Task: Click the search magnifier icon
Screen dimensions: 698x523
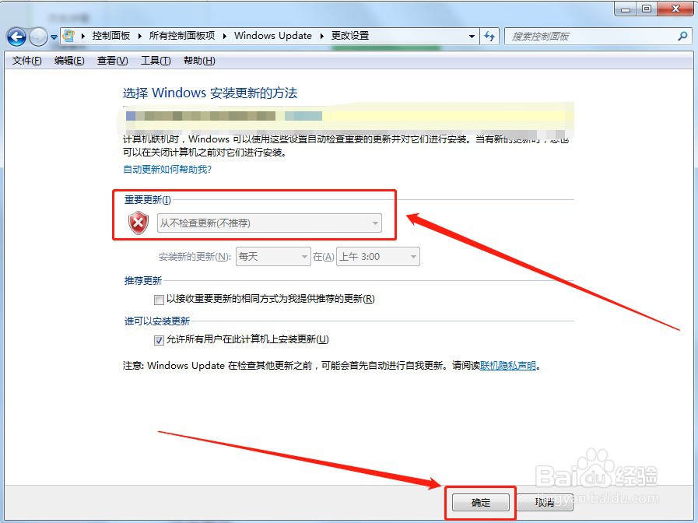Action: 683,36
